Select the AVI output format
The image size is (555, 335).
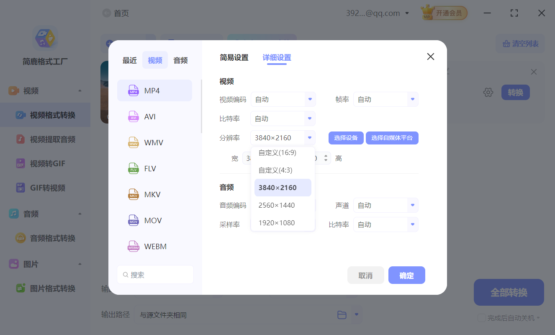[x=154, y=116]
